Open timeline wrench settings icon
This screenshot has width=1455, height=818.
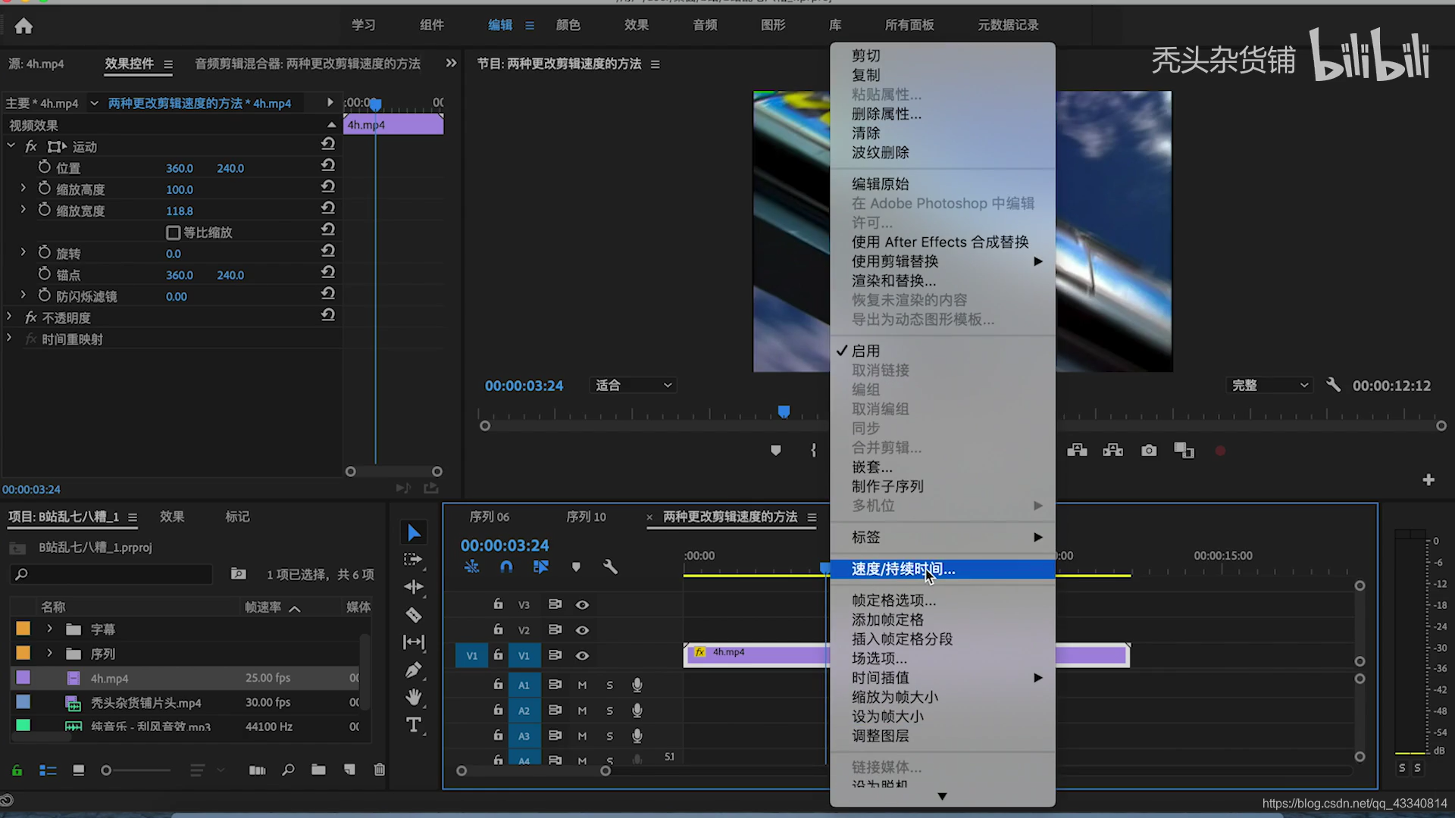point(610,567)
